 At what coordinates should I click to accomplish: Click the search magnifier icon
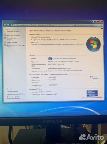coord(101,25)
